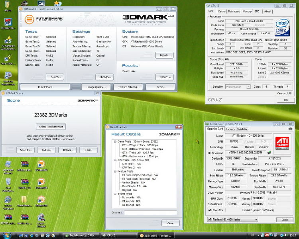
Task: Collapse the CPU Tests tree node
Action: point(115,160)
